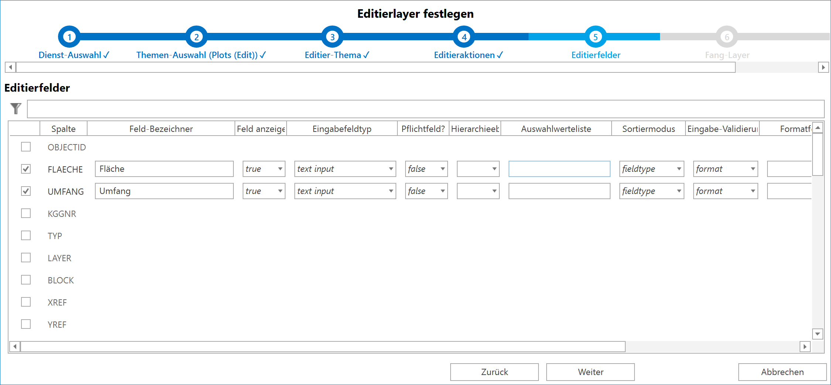Image resolution: width=831 pixels, height=385 pixels.
Task: Click step 2 circle in wizard
Action: point(196,37)
